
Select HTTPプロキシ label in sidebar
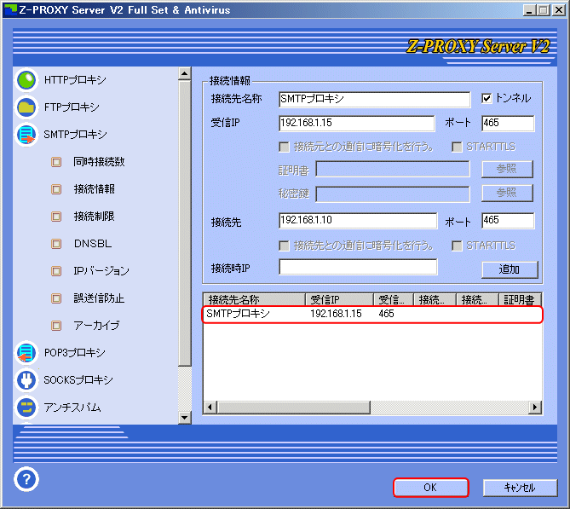pyautogui.click(x=75, y=79)
